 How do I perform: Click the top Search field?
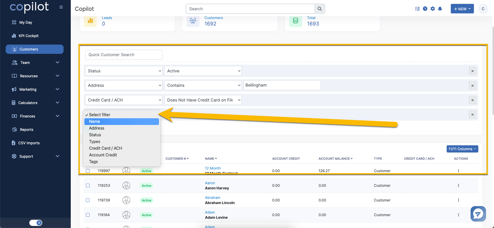click(x=250, y=9)
